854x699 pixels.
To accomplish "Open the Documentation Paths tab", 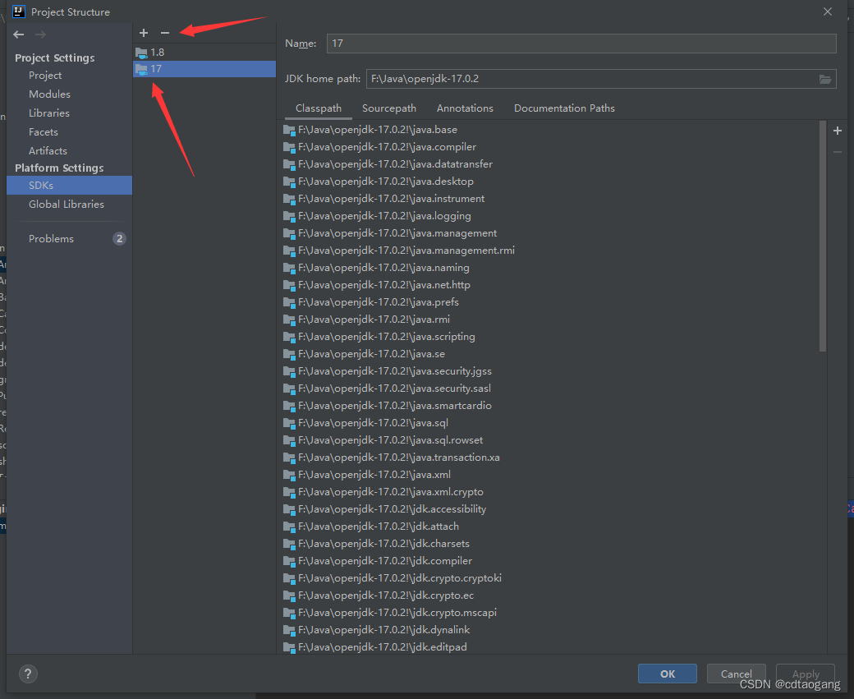I will pos(564,108).
